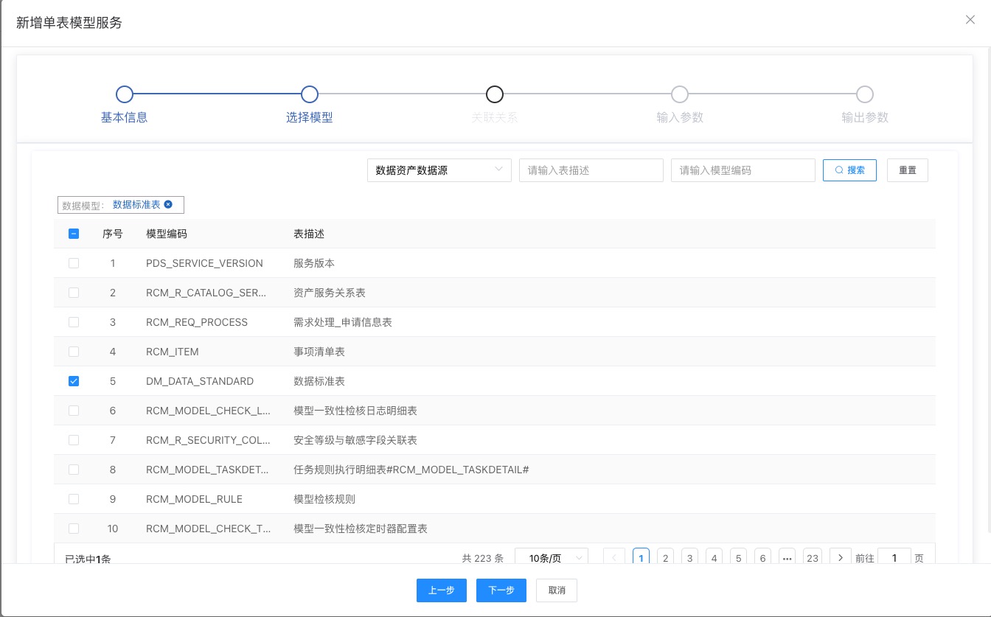Click the 上一步 button

click(x=441, y=590)
